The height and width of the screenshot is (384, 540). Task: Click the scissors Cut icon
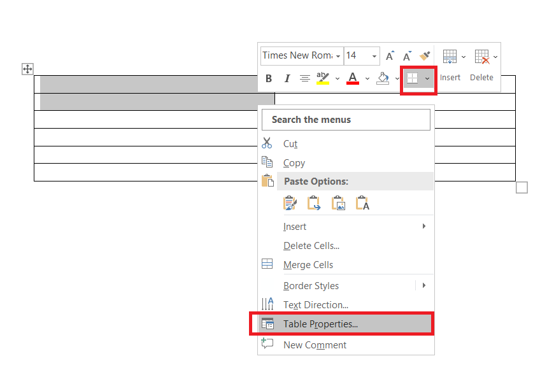[267, 143]
